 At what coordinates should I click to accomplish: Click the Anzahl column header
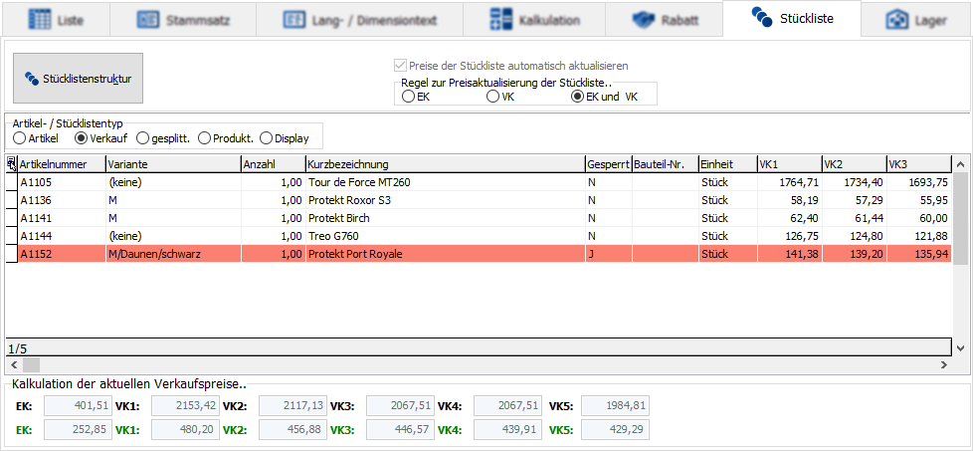tap(273, 164)
